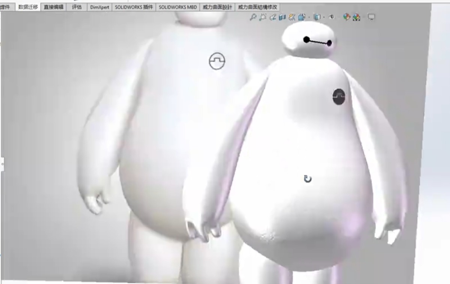The width and height of the screenshot is (450, 284).
Task: Click the Apply Scene icon
Action: pyautogui.click(x=356, y=17)
